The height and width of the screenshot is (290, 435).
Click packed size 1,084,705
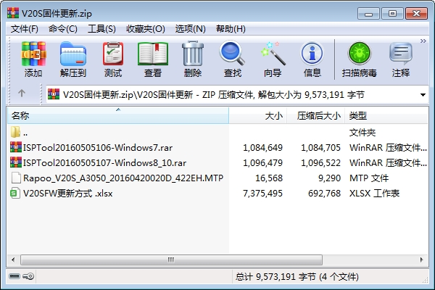pyautogui.click(x=320, y=148)
